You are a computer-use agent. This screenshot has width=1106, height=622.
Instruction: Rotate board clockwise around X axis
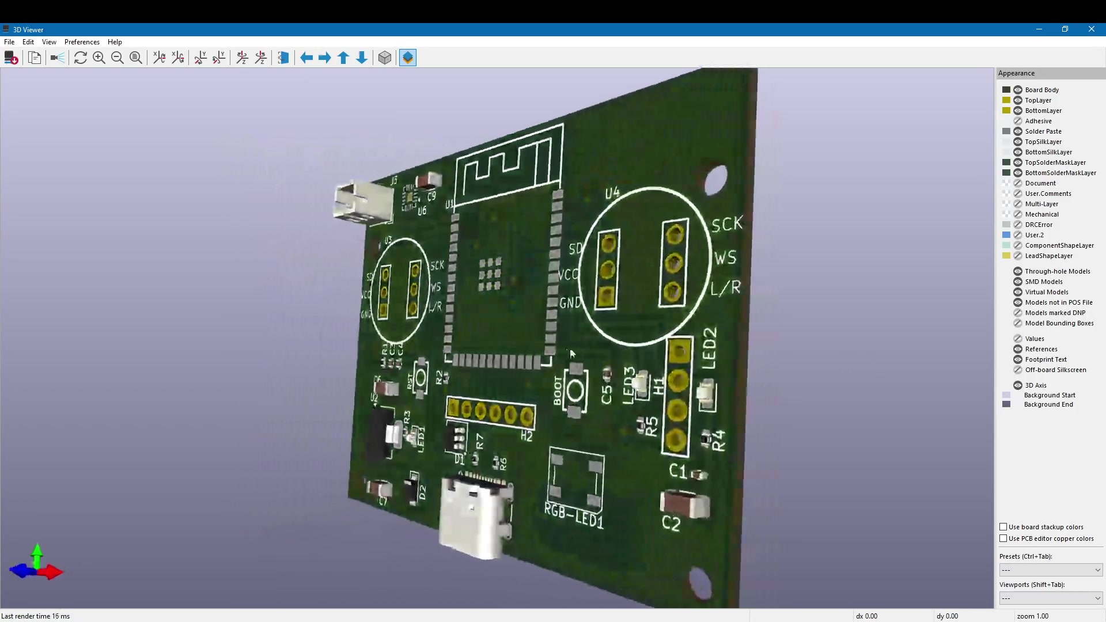159,58
